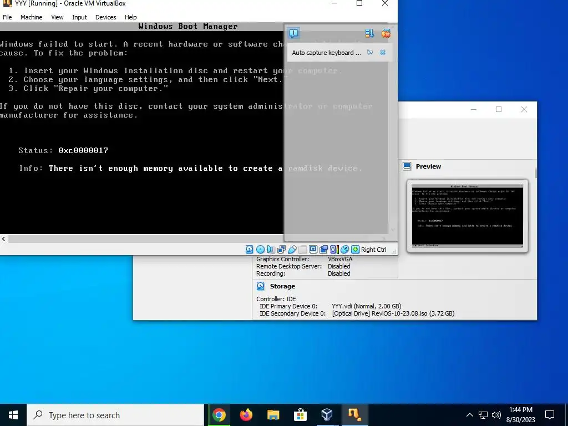This screenshot has width=568, height=426.
Task: Toggle the notification center speech bubble icon
Action: click(294, 34)
